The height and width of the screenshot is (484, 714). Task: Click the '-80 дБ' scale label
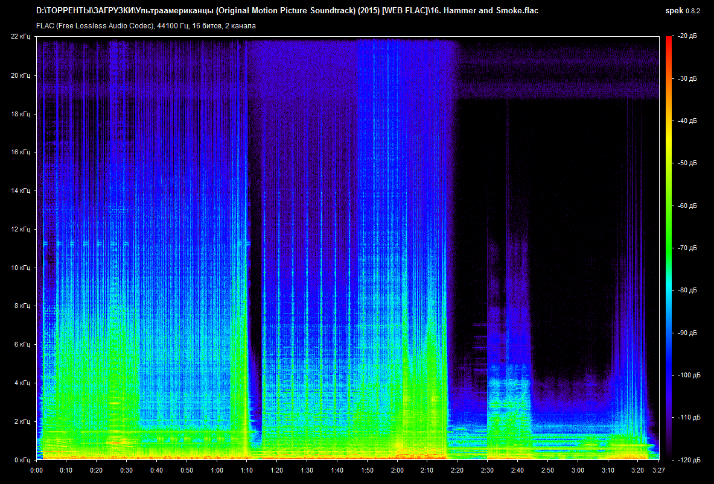coord(687,290)
